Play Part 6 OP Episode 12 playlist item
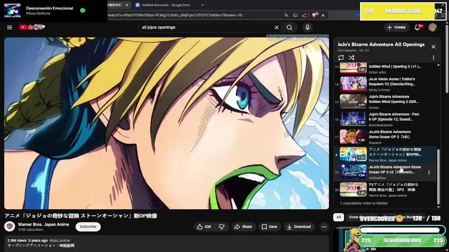Screen dimensions: 449x252 pos(386,119)
